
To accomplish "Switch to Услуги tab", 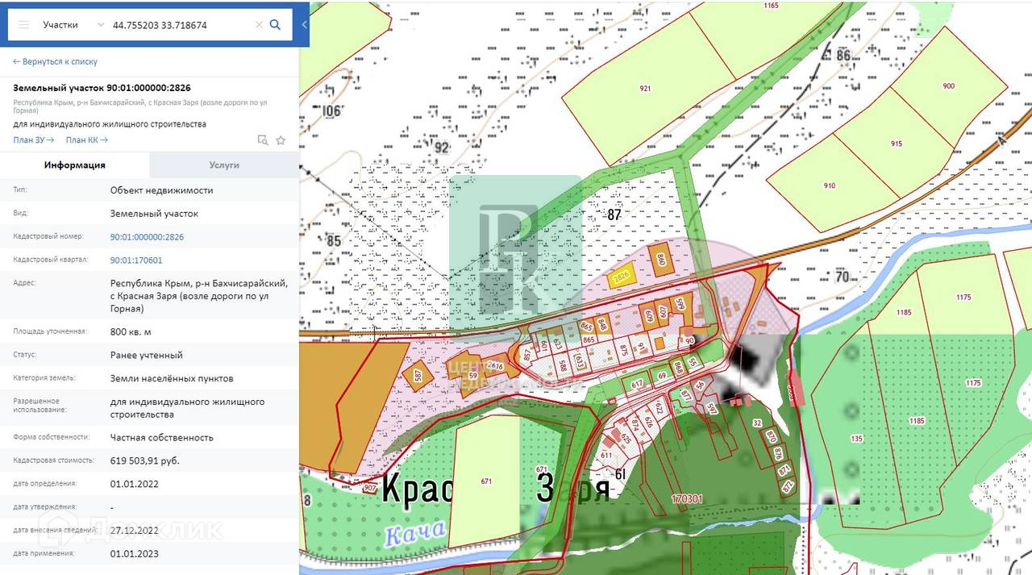I will 224,165.
